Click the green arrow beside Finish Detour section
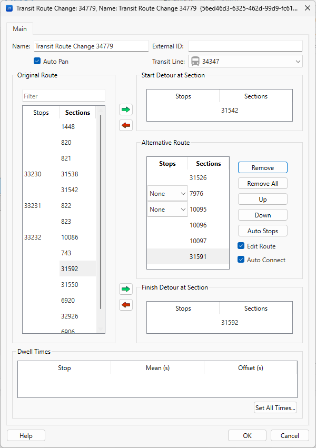Screen dimensions: 316x448 [126, 289]
